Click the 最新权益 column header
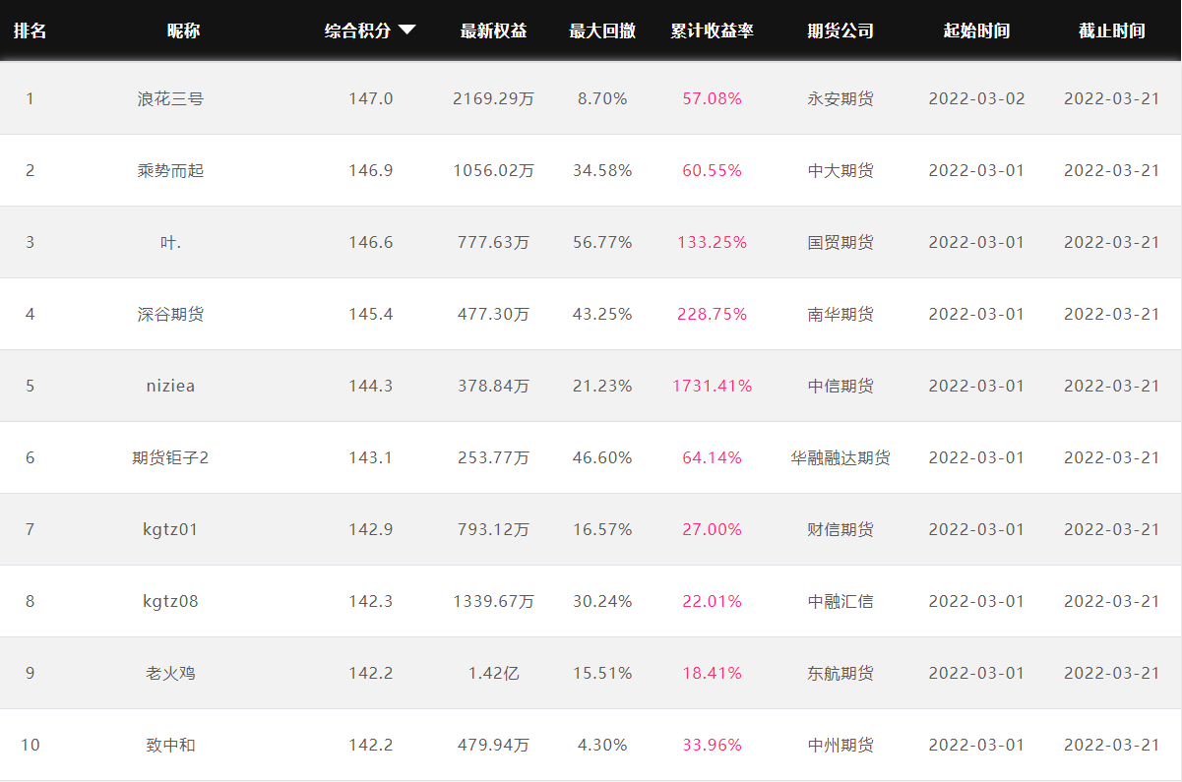This screenshot has width=1182, height=782. tap(493, 30)
